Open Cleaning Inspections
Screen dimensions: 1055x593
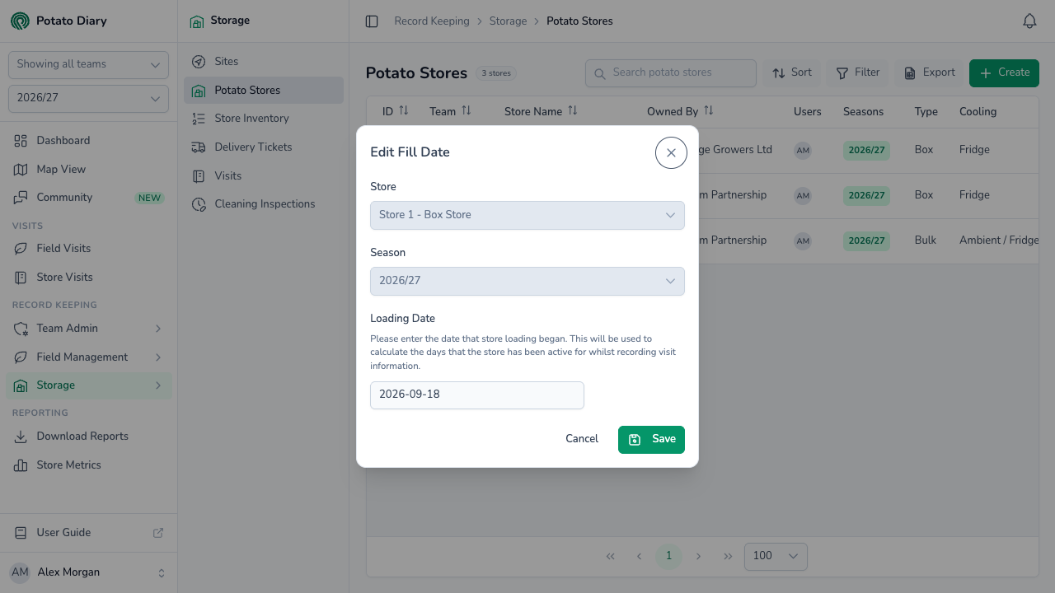click(264, 204)
